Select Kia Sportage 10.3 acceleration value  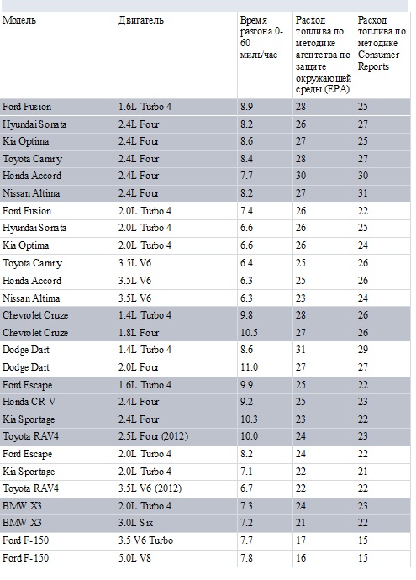point(250,419)
